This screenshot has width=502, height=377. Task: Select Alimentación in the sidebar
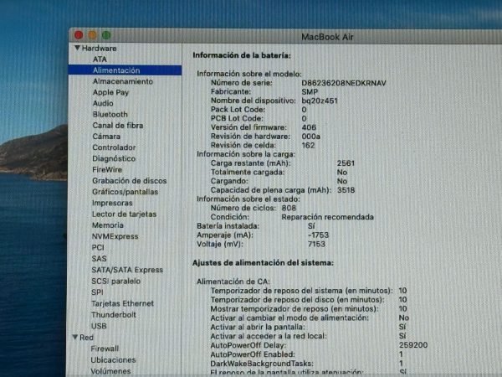pyautogui.click(x=116, y=70)
